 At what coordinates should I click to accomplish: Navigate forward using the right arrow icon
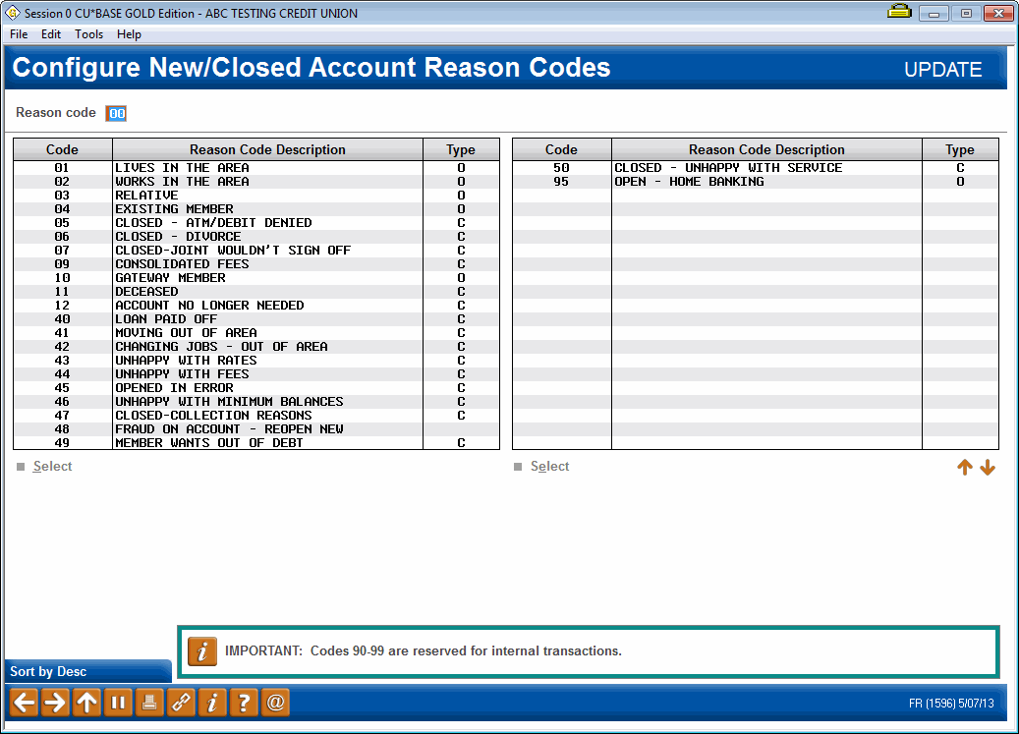[x=55, y=703]
